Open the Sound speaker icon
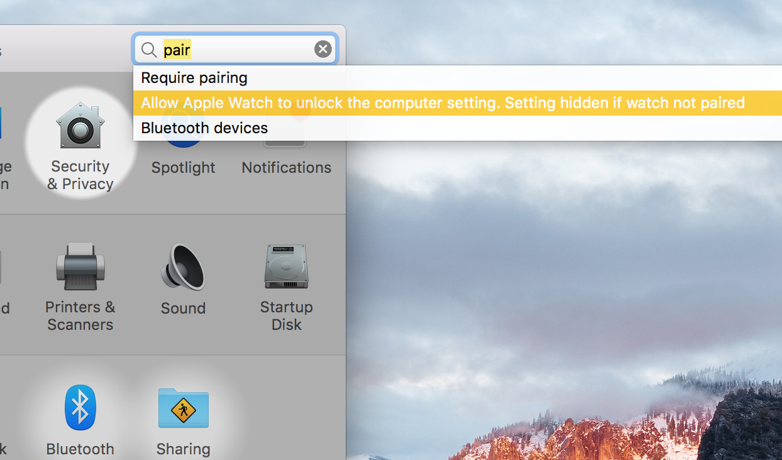 click(183, 266)
